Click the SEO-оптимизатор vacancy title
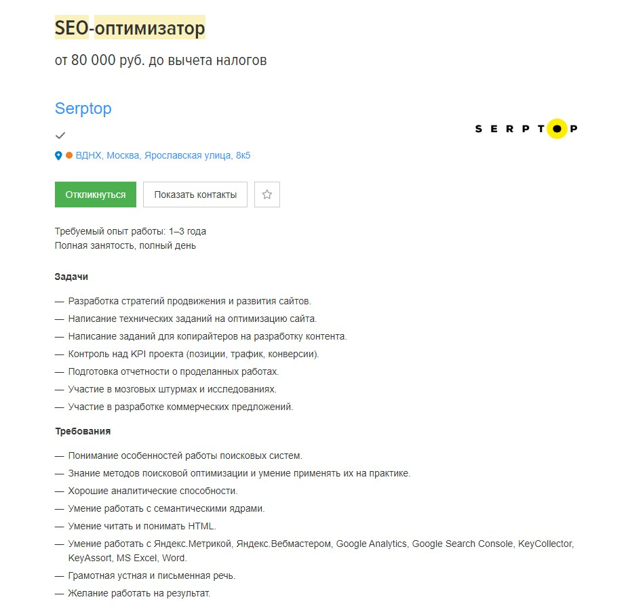The image size is (630, 610). (130, 28)
